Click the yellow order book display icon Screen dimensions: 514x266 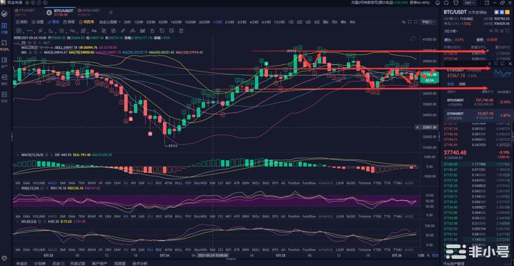click(x=507, y=12)
